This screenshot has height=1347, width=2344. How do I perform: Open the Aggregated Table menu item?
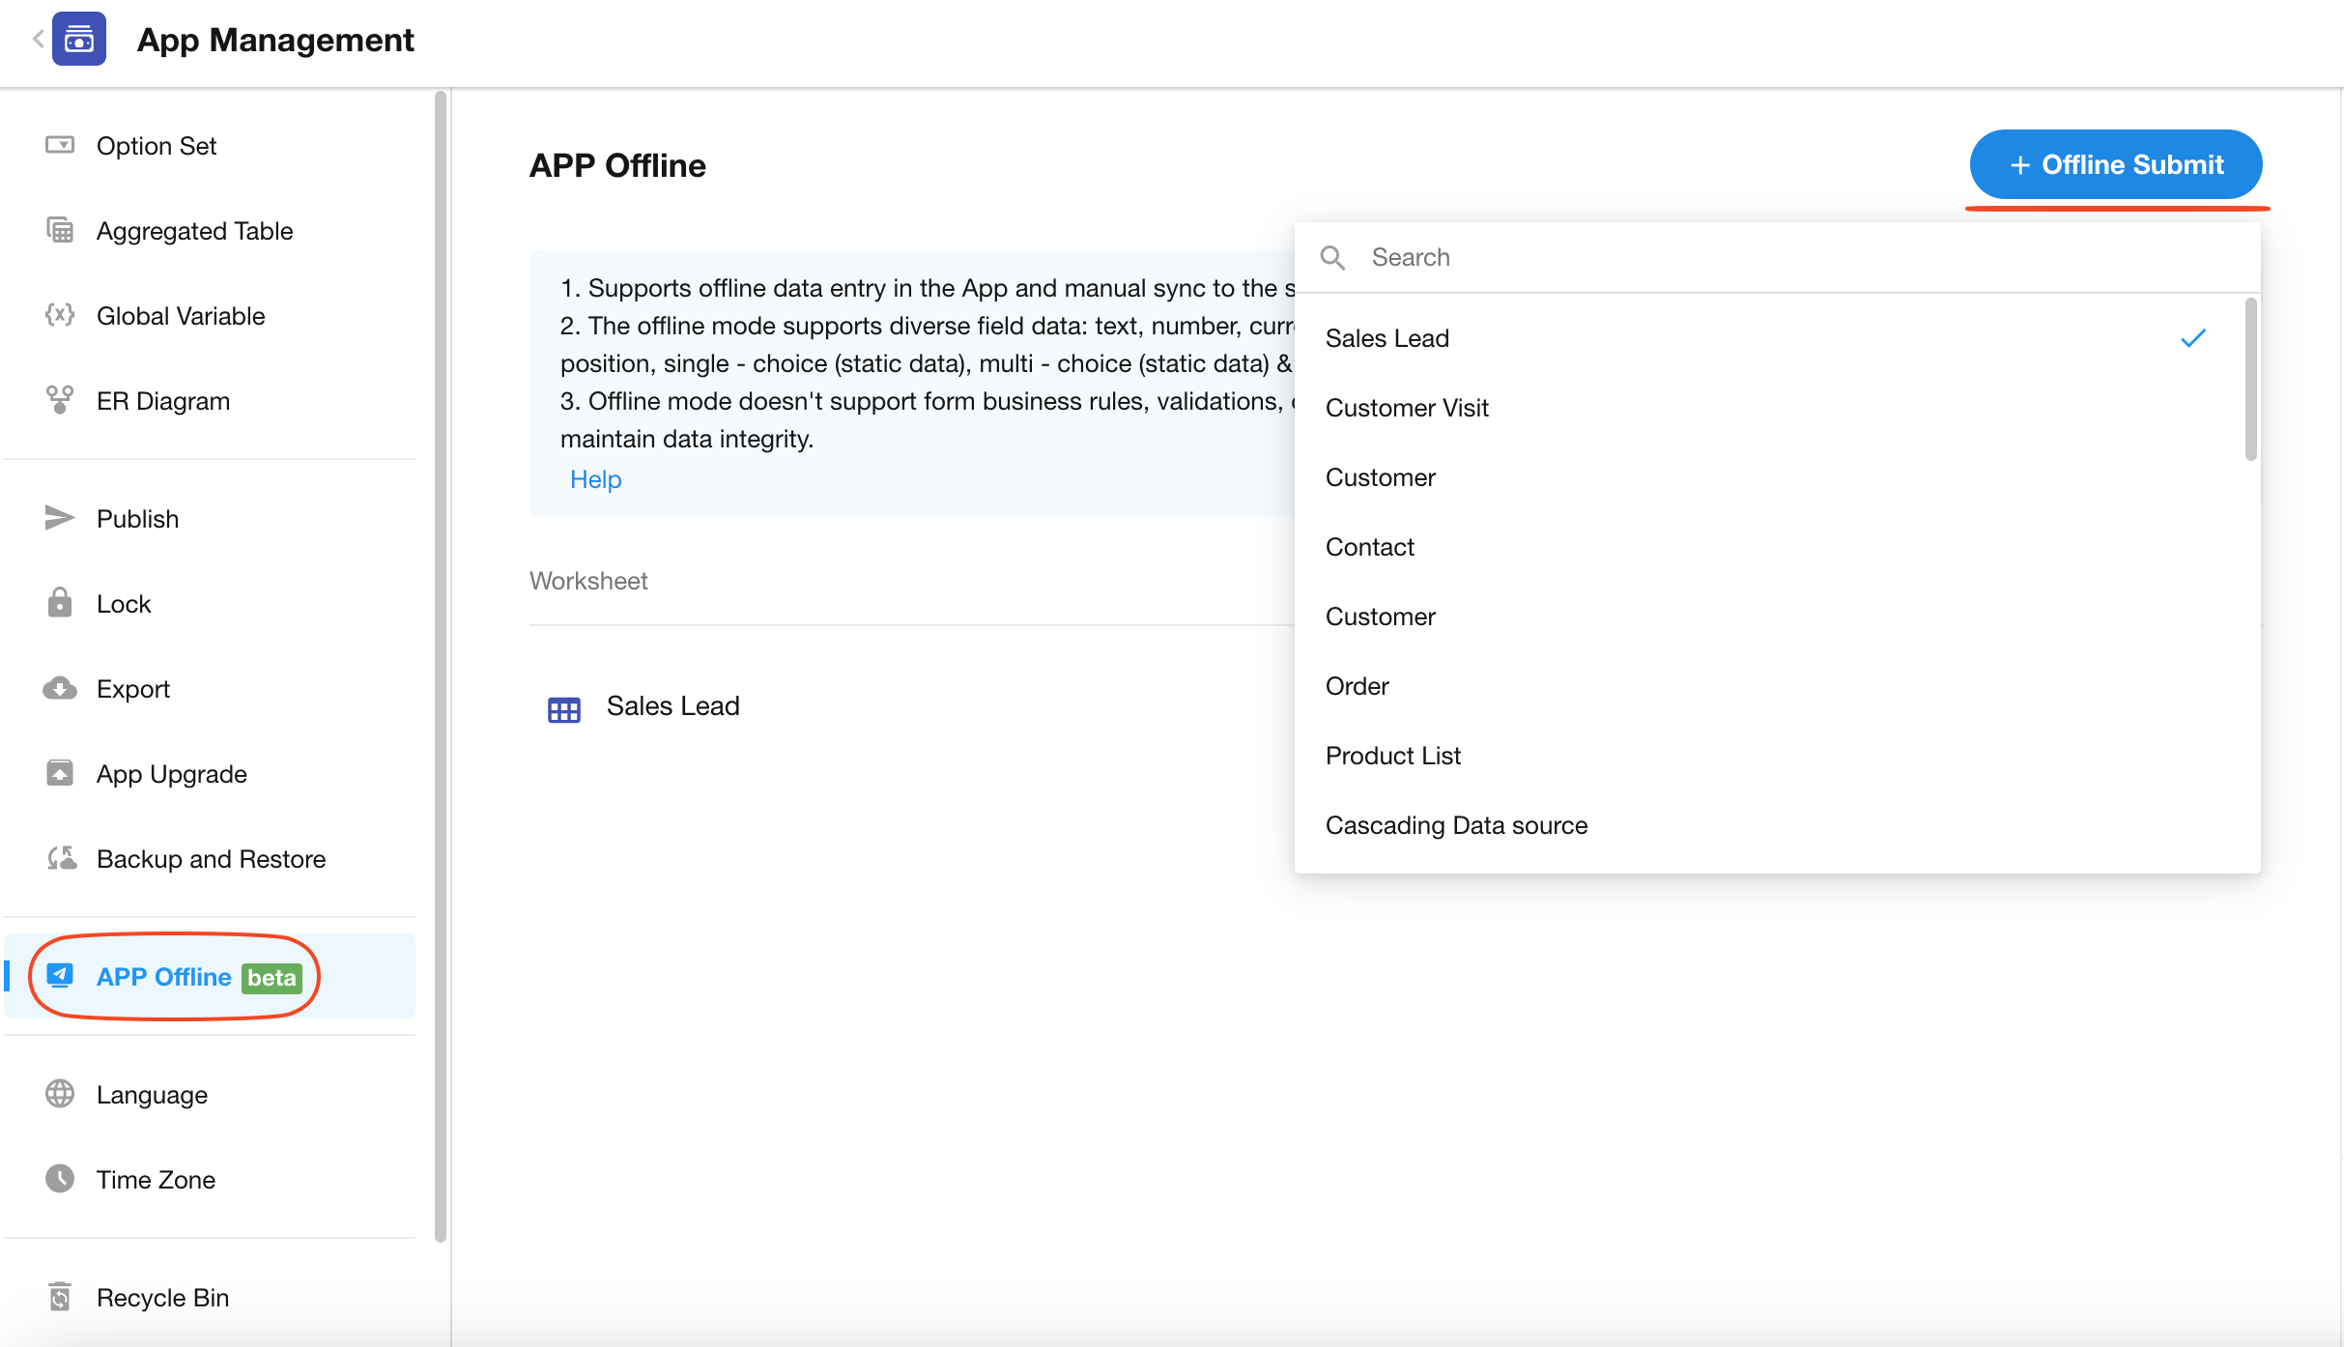(x=194, y=231)
